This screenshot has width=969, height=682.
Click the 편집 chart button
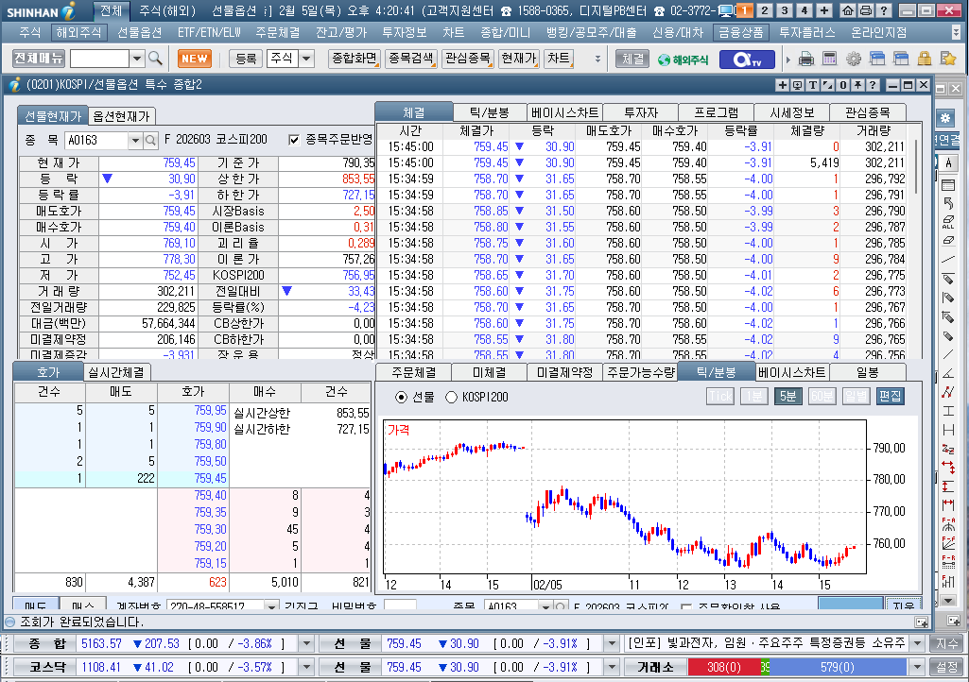click(890, 396)
